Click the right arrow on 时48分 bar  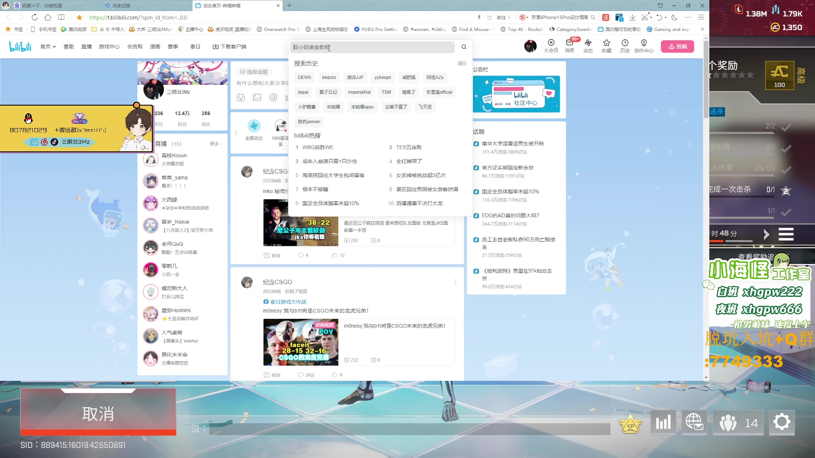tap(766, 234)
